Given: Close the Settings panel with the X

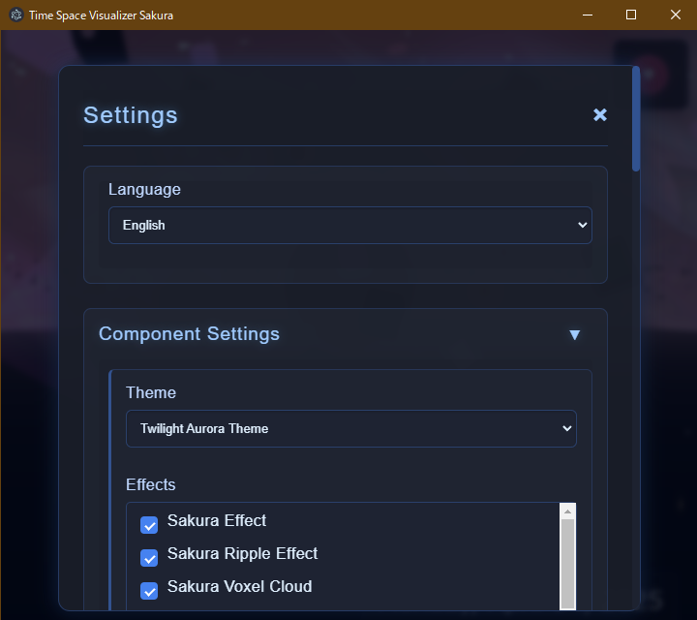Looking at the screenshot, I should pyautogui.click(x=600, y=115).
